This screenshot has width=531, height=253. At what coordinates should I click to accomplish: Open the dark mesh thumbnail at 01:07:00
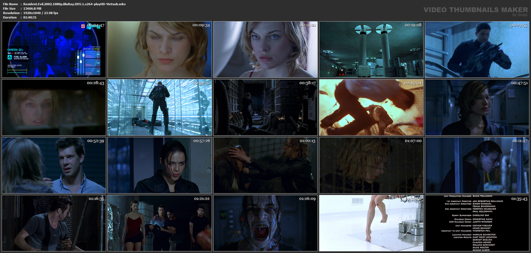(371, 165)
